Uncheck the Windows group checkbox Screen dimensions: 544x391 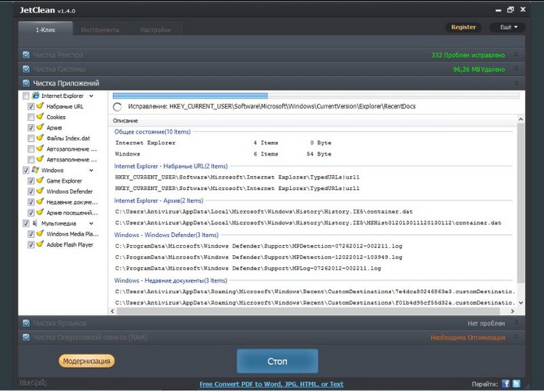[x=26, y=170]
